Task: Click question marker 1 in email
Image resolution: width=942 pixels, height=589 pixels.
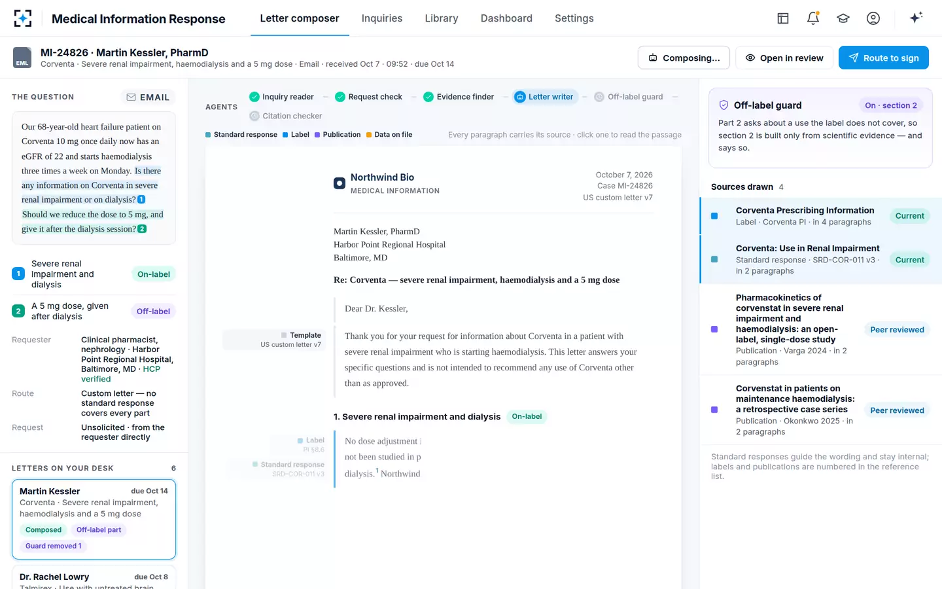Action: (x=141, y=200)
